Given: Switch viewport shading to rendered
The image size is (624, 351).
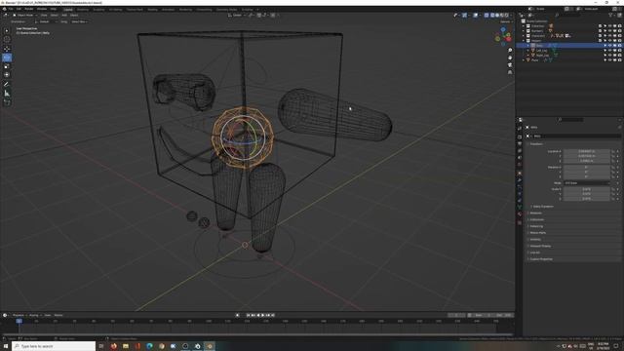Looking at the screenshot, I should coord(506,16).
